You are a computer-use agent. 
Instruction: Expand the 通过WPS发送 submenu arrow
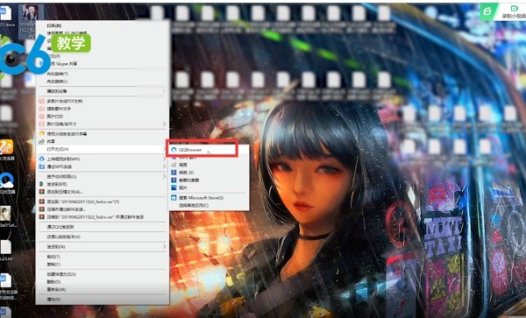click(164, 166)
